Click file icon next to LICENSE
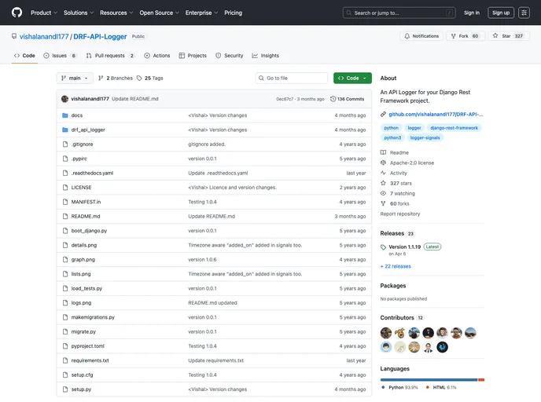541x402 pixels. [65, 188]
